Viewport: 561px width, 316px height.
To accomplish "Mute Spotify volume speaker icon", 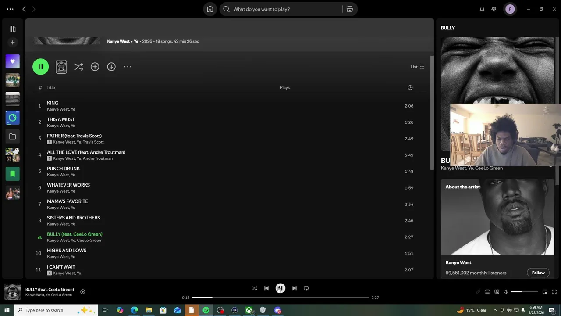I will tap(506, 292).
